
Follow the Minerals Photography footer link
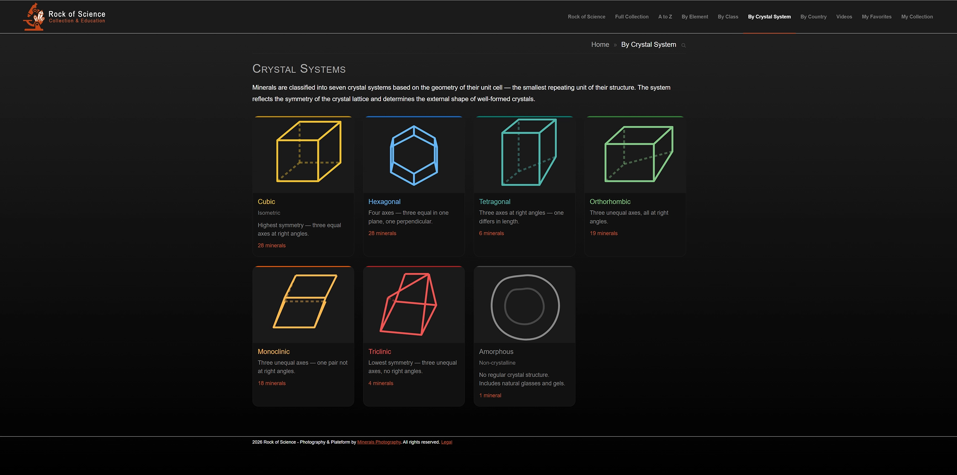(x=379, y=442)
